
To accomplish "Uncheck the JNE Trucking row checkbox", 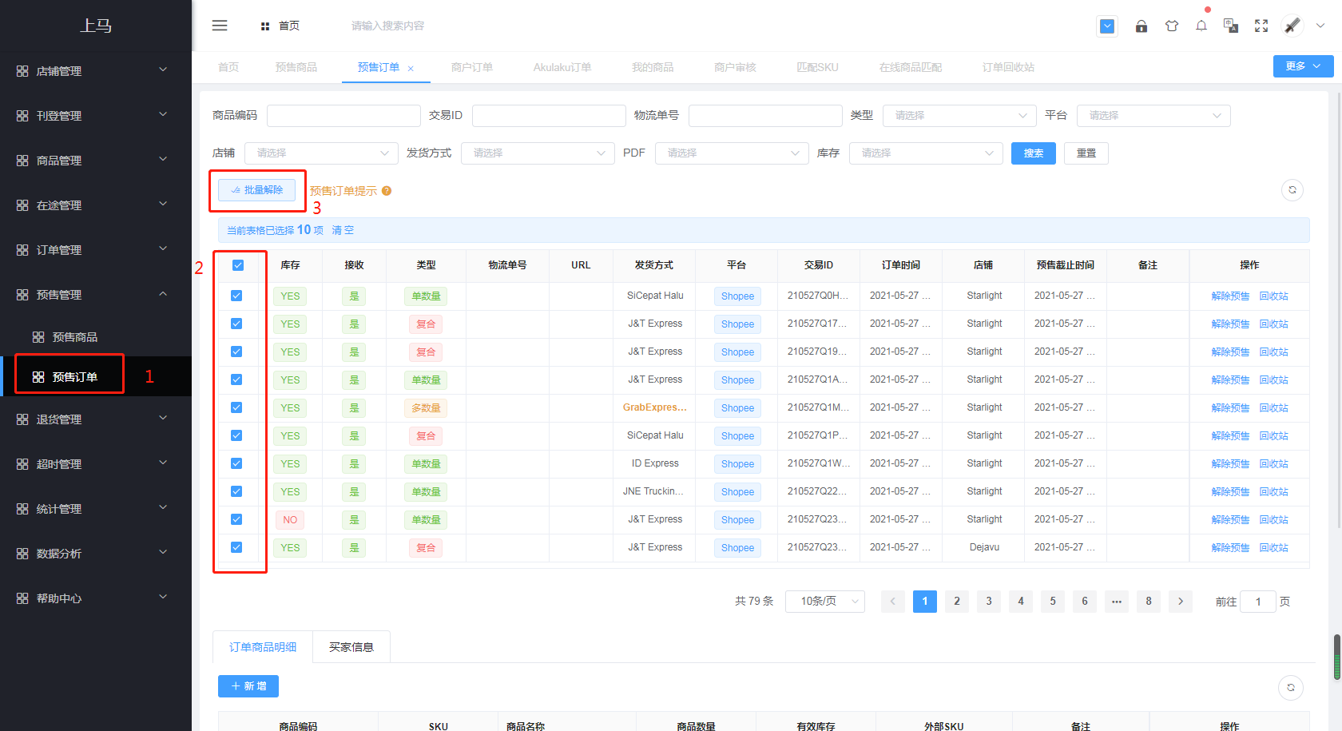I will point(236,491).
